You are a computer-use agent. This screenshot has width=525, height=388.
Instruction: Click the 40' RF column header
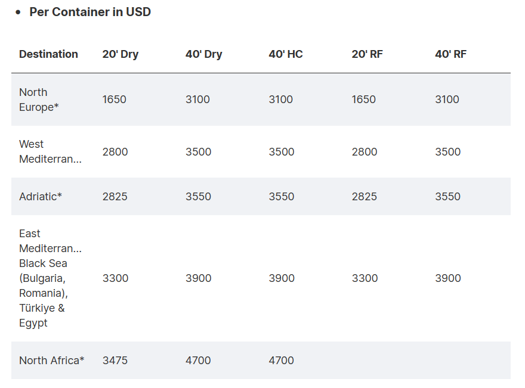[x=451, y=54]
